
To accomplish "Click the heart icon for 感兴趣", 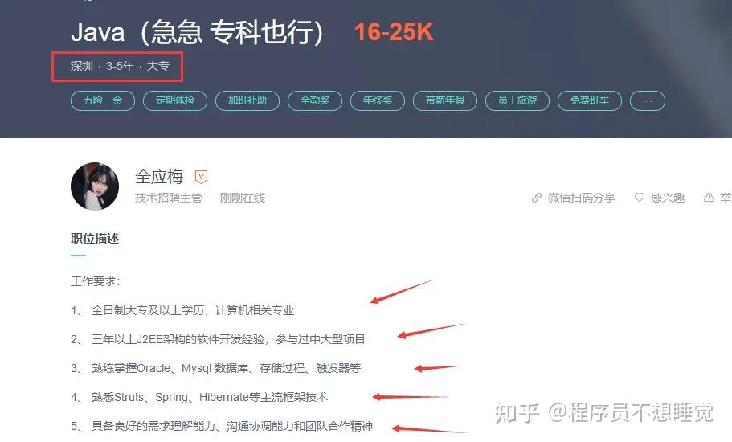I will click(x=640, y=198).
